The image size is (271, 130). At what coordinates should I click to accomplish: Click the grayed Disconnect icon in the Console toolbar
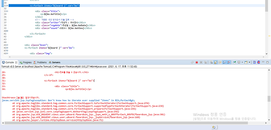point(192,62)
